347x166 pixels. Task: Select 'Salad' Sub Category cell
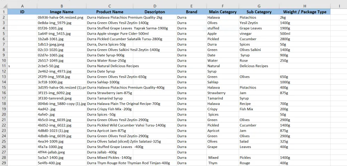259,141
